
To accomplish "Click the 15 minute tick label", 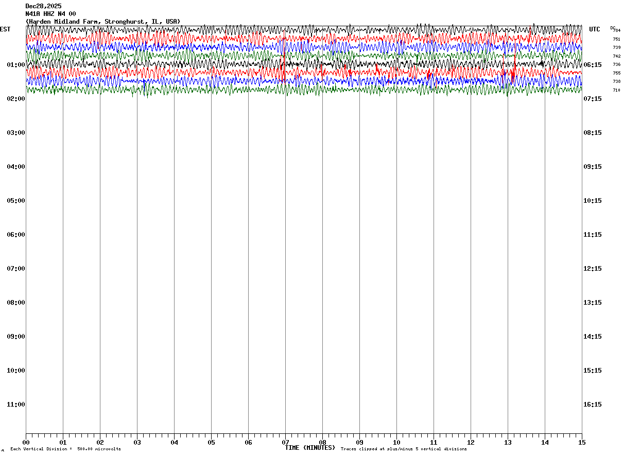I will tap(582, 442).
